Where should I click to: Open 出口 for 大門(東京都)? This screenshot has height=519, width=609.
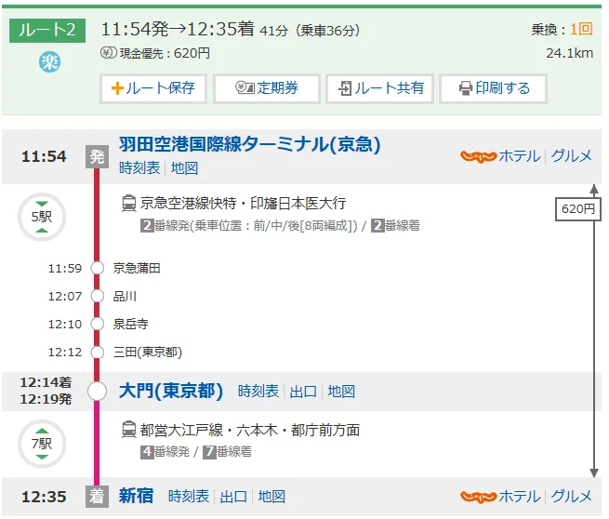pos(303,392)
